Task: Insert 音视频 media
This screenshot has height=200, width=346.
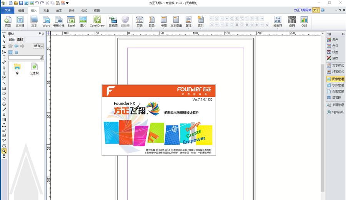Action: pyautogui.click(x=113, y=21)
